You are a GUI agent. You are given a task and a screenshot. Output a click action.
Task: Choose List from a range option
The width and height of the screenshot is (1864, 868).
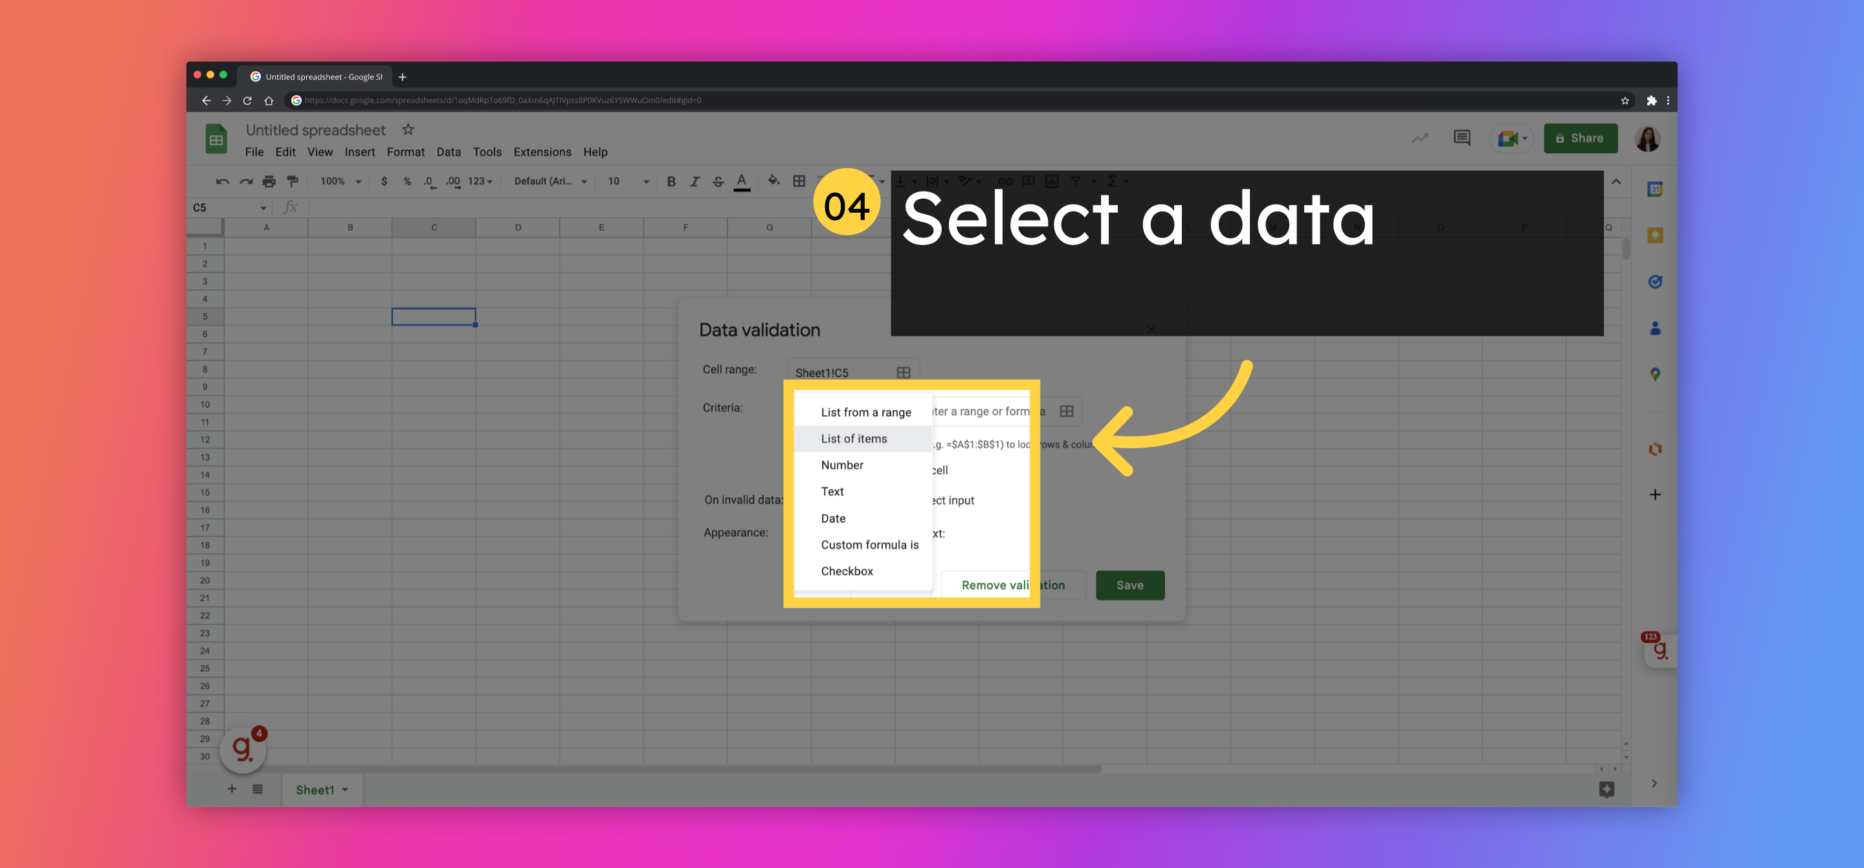863,412
